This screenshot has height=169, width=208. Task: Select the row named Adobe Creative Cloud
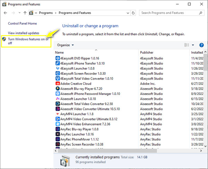pos(129,83)
